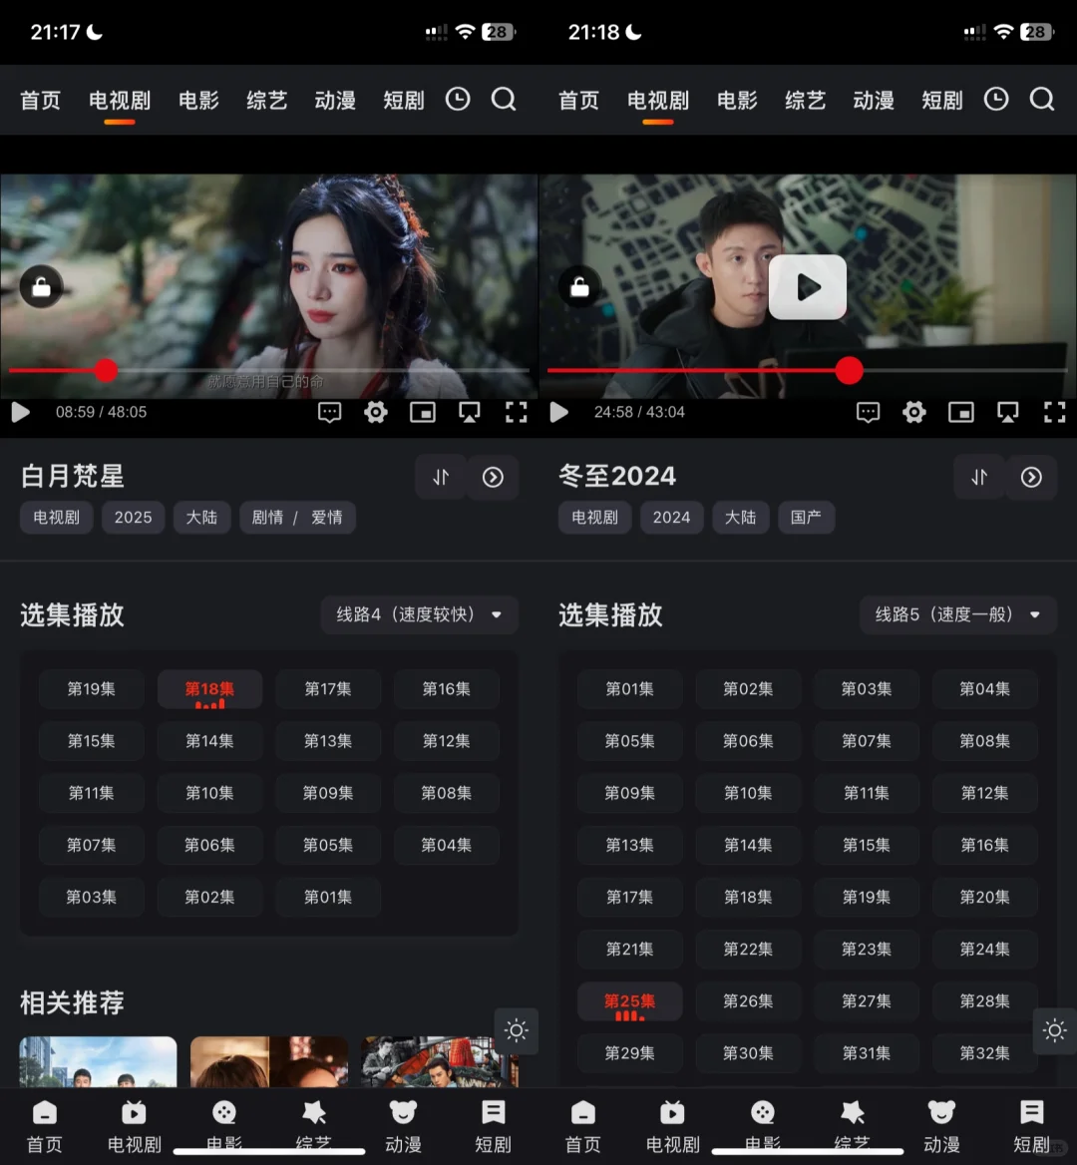
Task: Open the 线路5（速度一般）line dropdown
Action: [x=956, y=615]
